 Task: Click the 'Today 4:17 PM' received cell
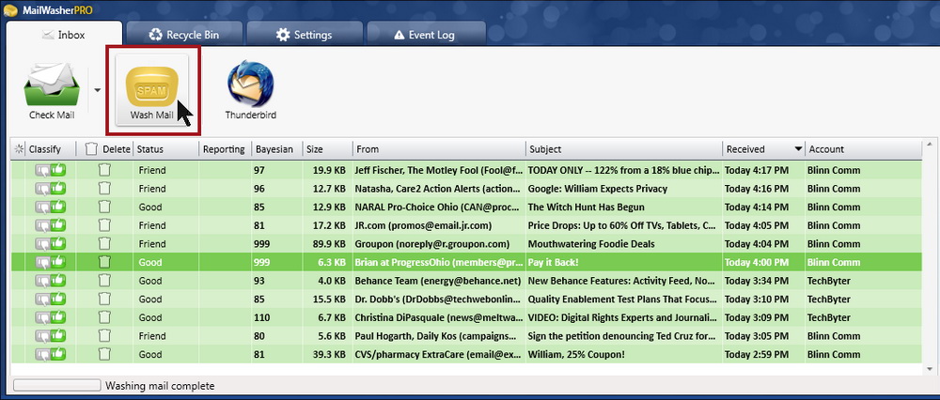pos(757,171)
